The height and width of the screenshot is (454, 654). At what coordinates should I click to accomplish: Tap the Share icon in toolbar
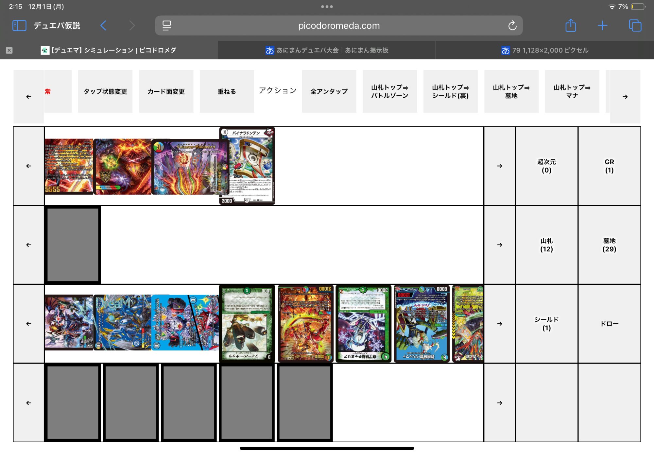[x=571, y=25]
